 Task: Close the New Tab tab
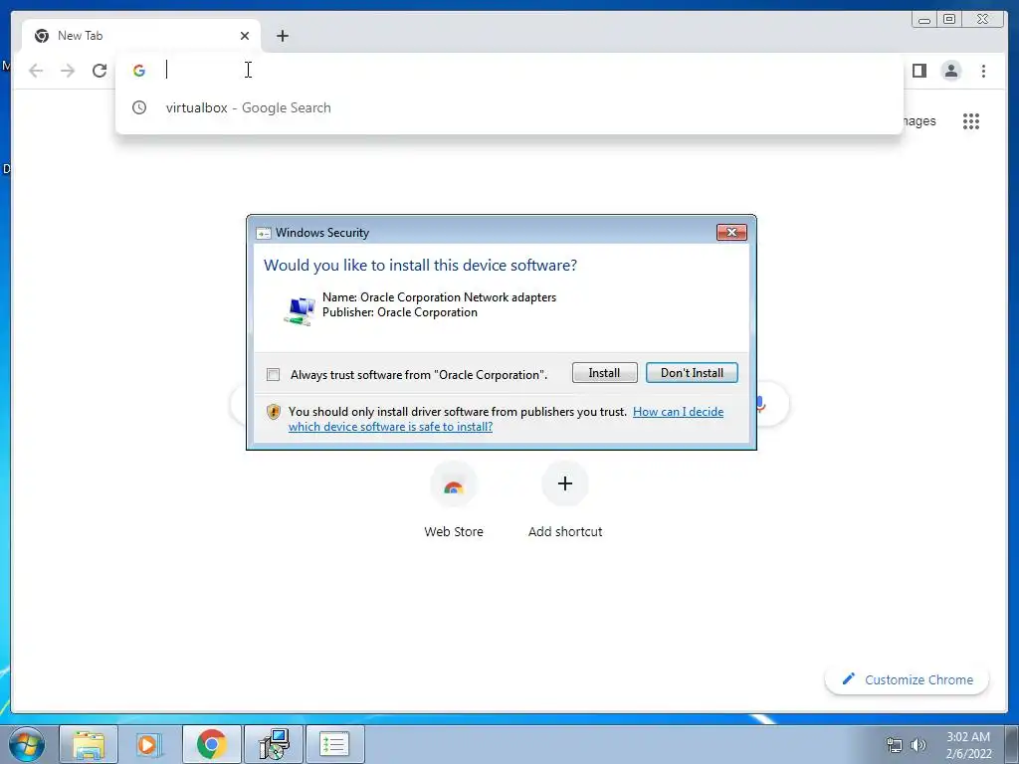tap(245, 36)
